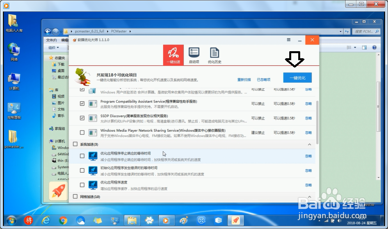Viewport: 388px width, 229px height.
Task: Select 音乐 library in Explorer sidebar
Action: click(61, 116)
